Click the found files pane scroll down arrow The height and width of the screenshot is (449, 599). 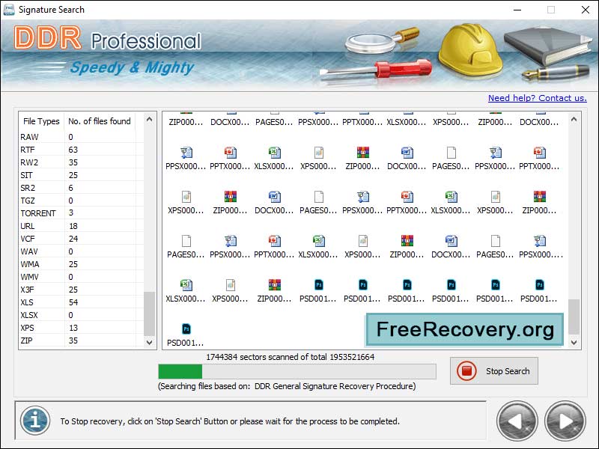(574, 342)
